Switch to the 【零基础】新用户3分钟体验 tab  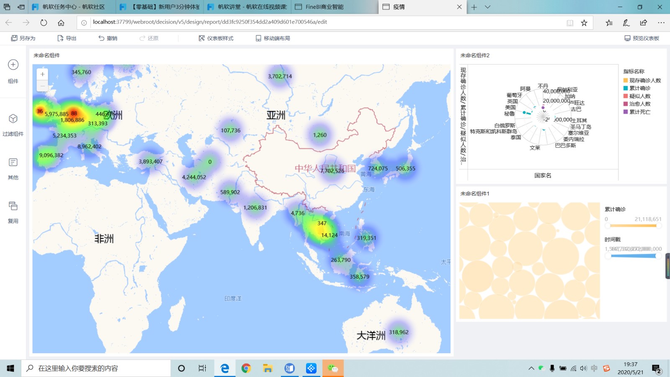pyautogui.click(x=160, y=7)
